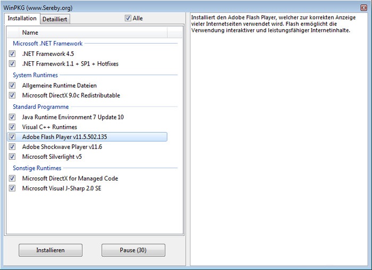The image size is (372, 270).
Task: Toggle Allgemeine Runtime Dateien checkbox
Action: pyautogui.click(x=12, y=85)
